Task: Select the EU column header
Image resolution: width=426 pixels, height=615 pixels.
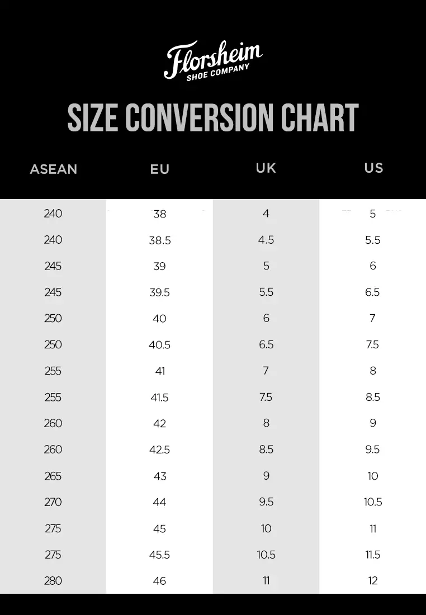Action: [159, 169]
